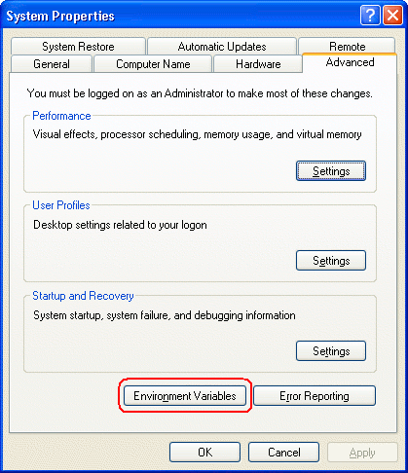Switch to the System Restore tab
Screen dimensions: 408x473
(x=78, y=47)
